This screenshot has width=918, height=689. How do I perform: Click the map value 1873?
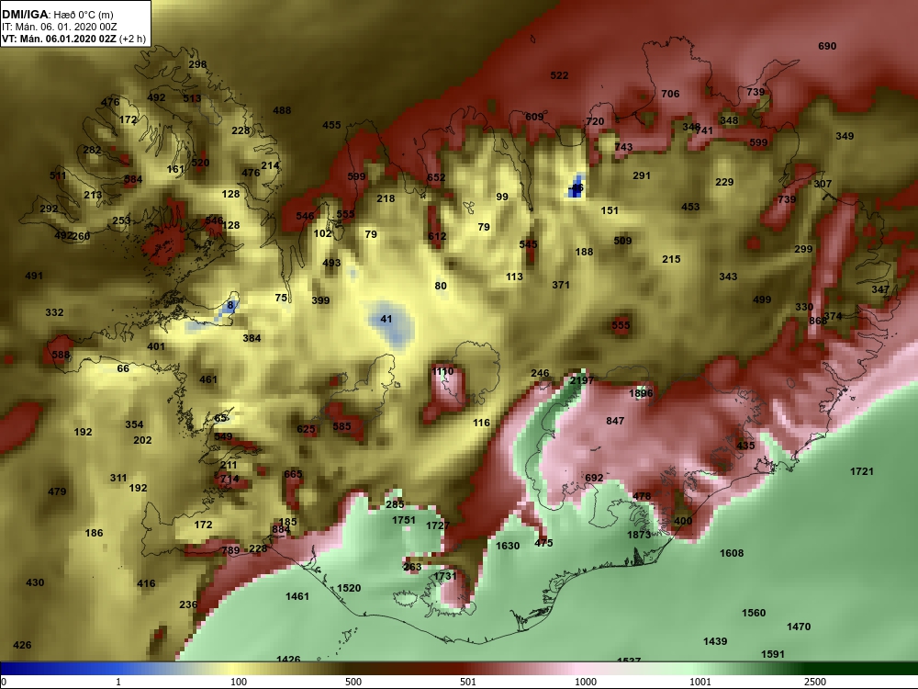point(638,535)
